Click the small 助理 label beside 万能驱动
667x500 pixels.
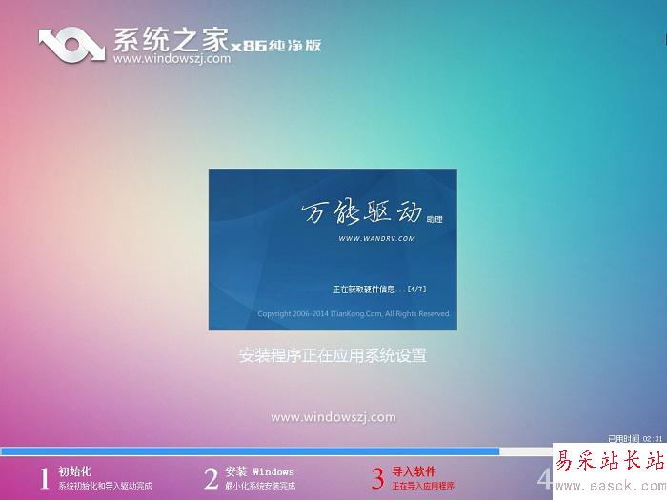[x=435, y=219]
